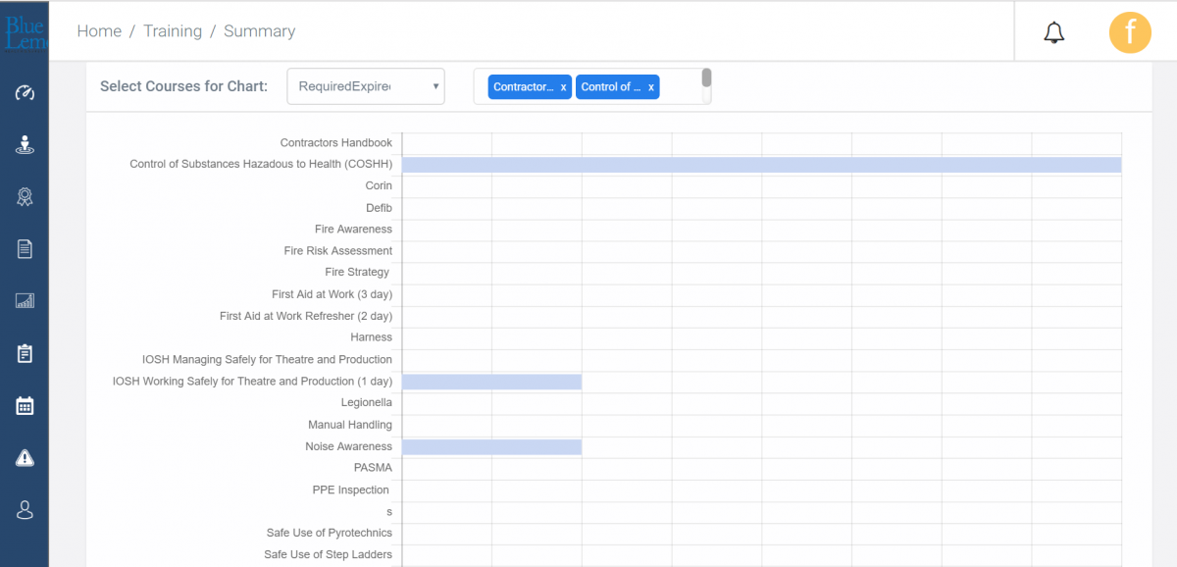Remove the 'Control of ...' course tag
This screenshot has width=1177, height=567.
[651, 87]
